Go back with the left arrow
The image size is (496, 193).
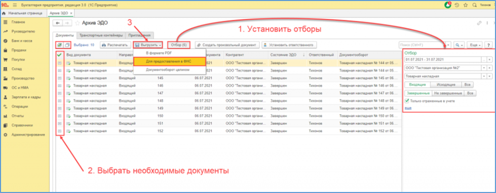58,23
